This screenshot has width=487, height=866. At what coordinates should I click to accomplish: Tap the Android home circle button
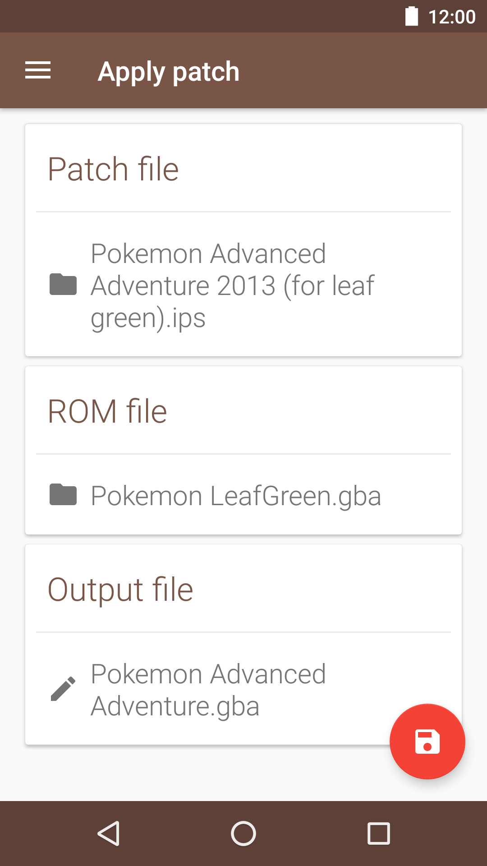(243, 833)
